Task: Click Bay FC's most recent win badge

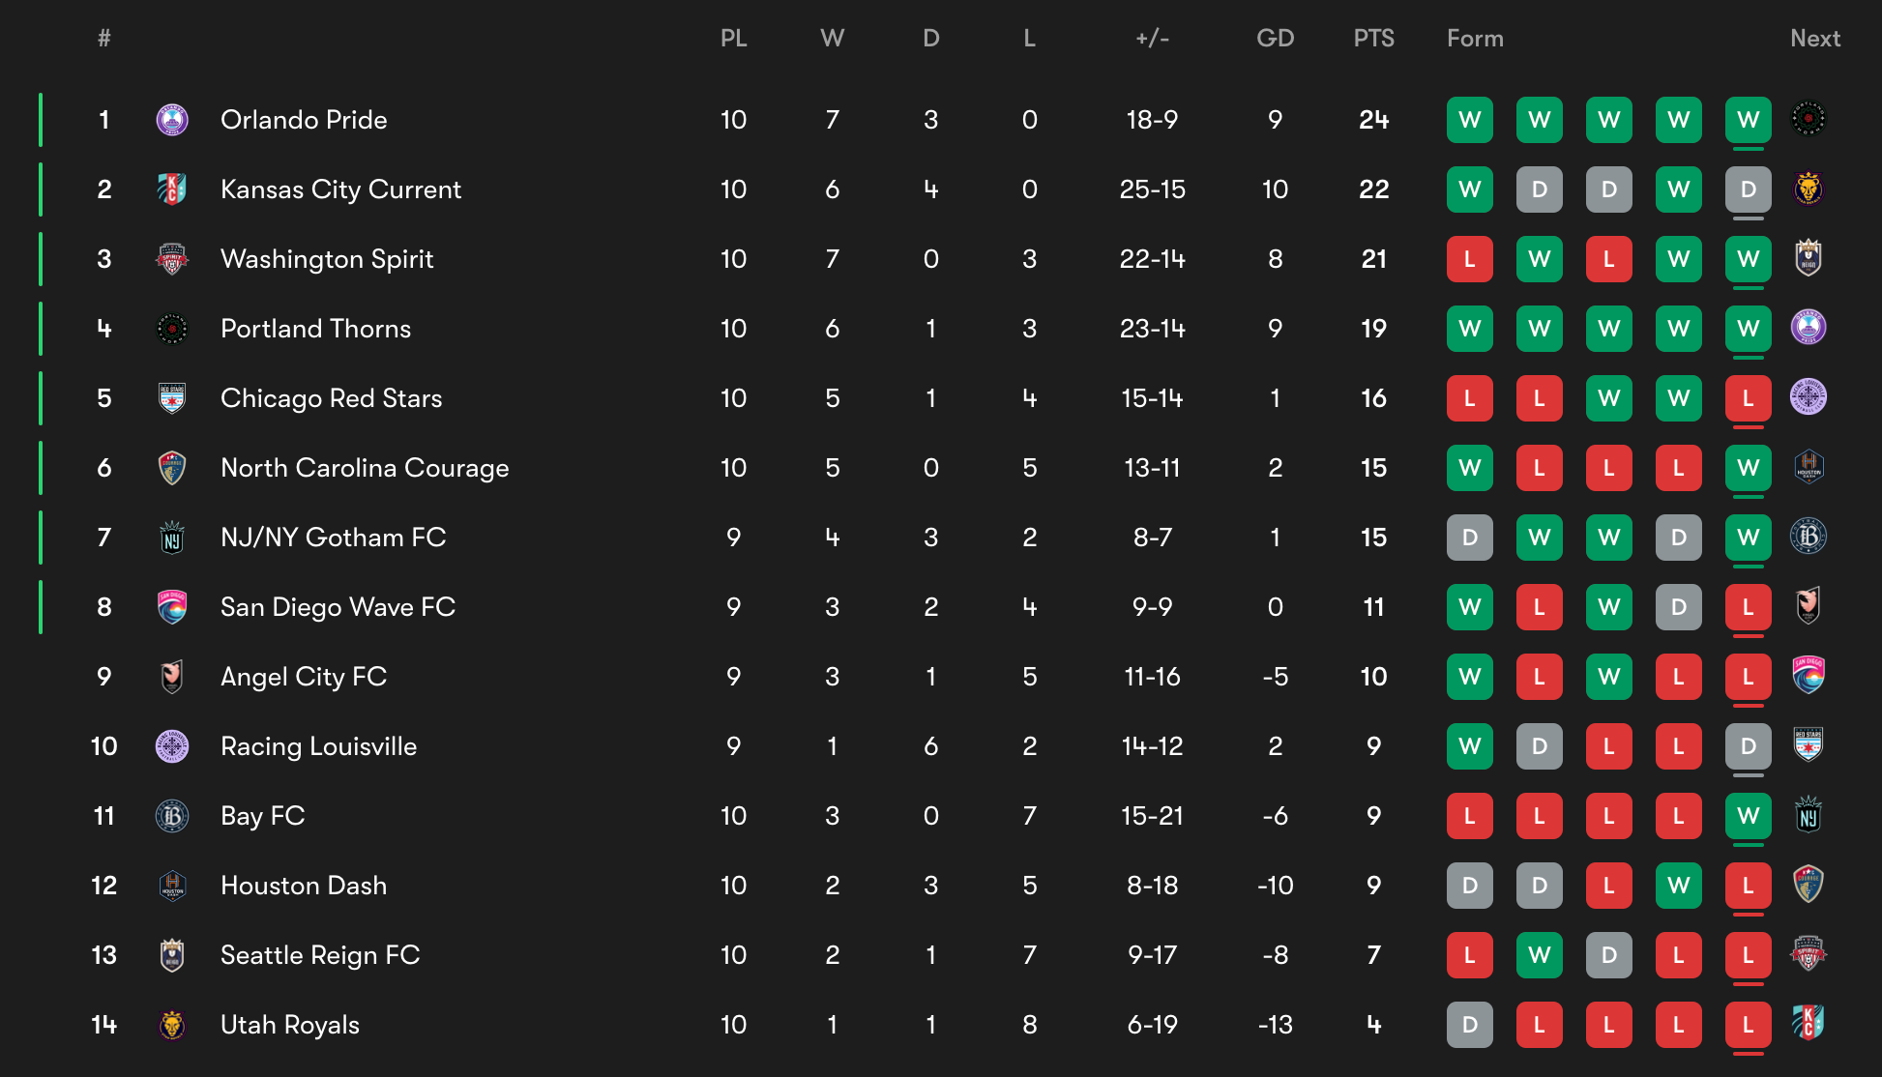Action: click(x=1749, y=816)
